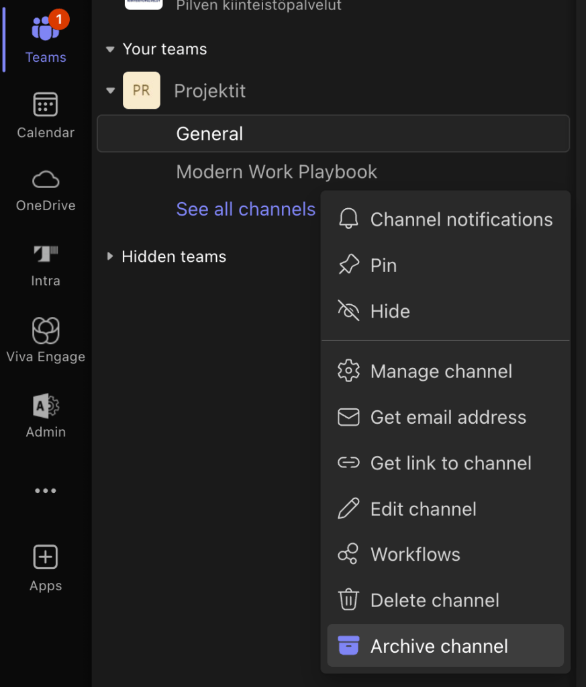Screen dimensions: 586x687
Task: Select Delete channel from the menu
Action: click(434, 600)
